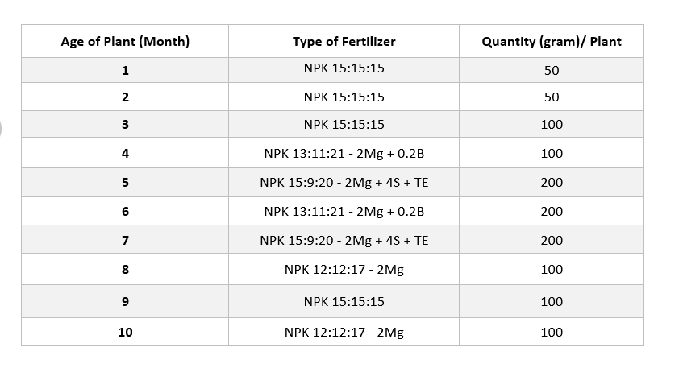This screenshot has width=679, height=372.
Task: Click the 'Type of Fertilizer' header cell
Action: [344, 42]
